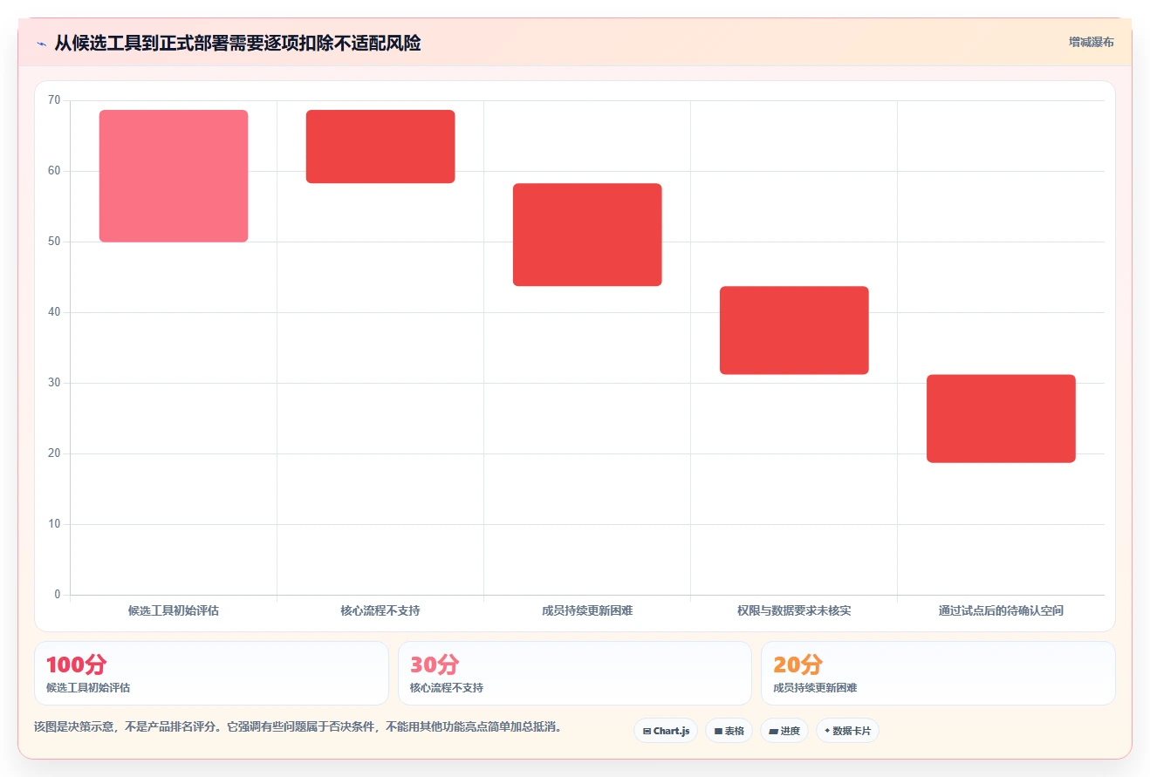The height and width of the screenshot is (777, 1150).
Task: Click the 成员持续更新困难 axis label
Action: point(587,610)
